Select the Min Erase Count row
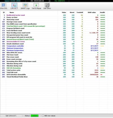Viewport: 113px width, 118px height. tap(54, 55)
